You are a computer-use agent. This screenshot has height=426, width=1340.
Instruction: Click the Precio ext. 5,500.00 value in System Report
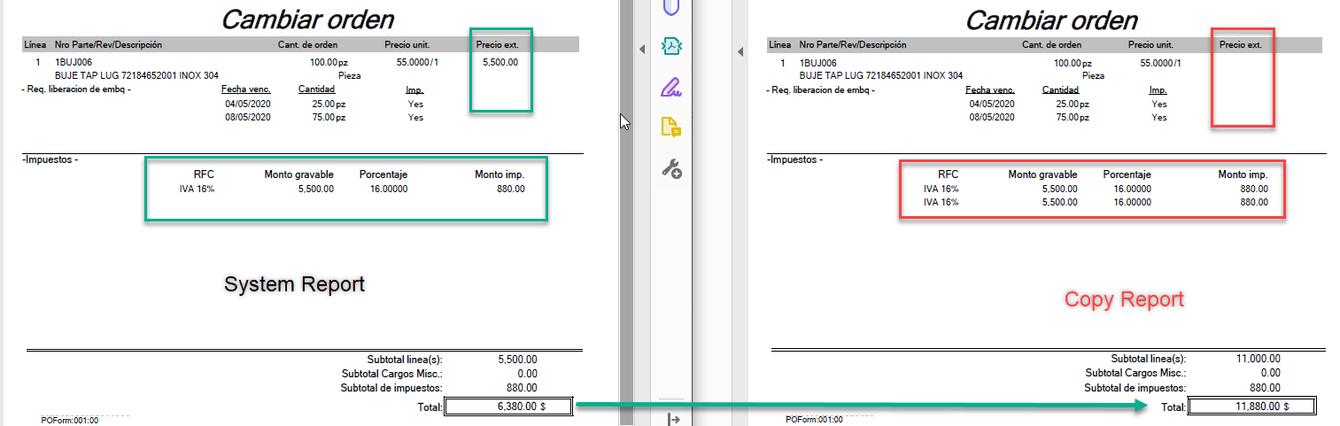pos(500,62)
